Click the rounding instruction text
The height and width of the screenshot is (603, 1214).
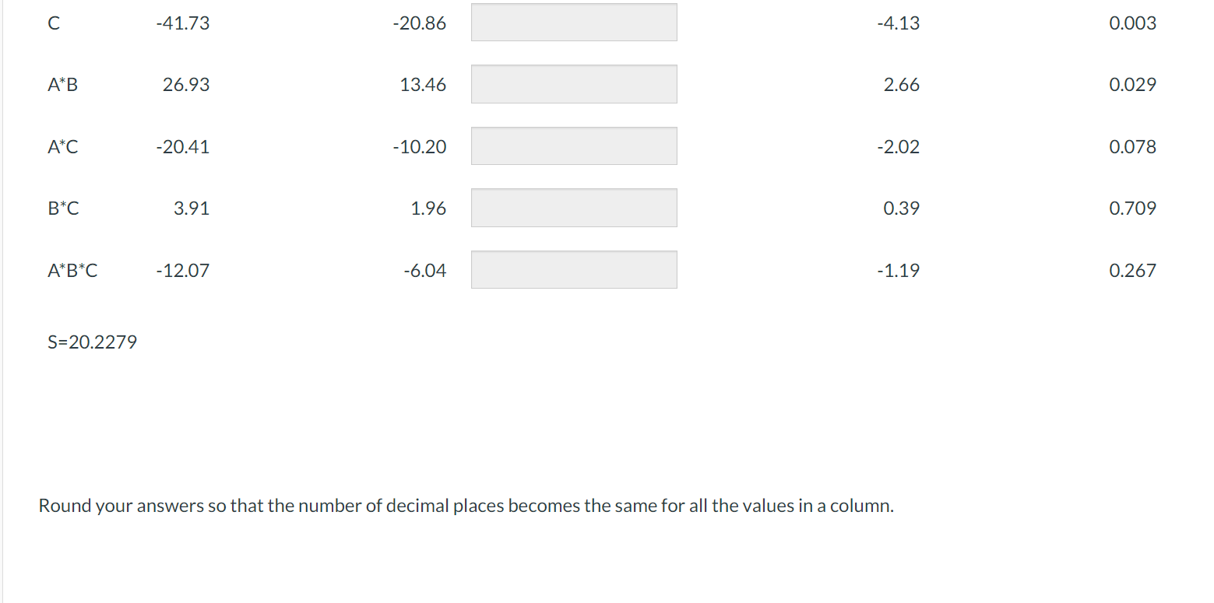click(467, 505)
